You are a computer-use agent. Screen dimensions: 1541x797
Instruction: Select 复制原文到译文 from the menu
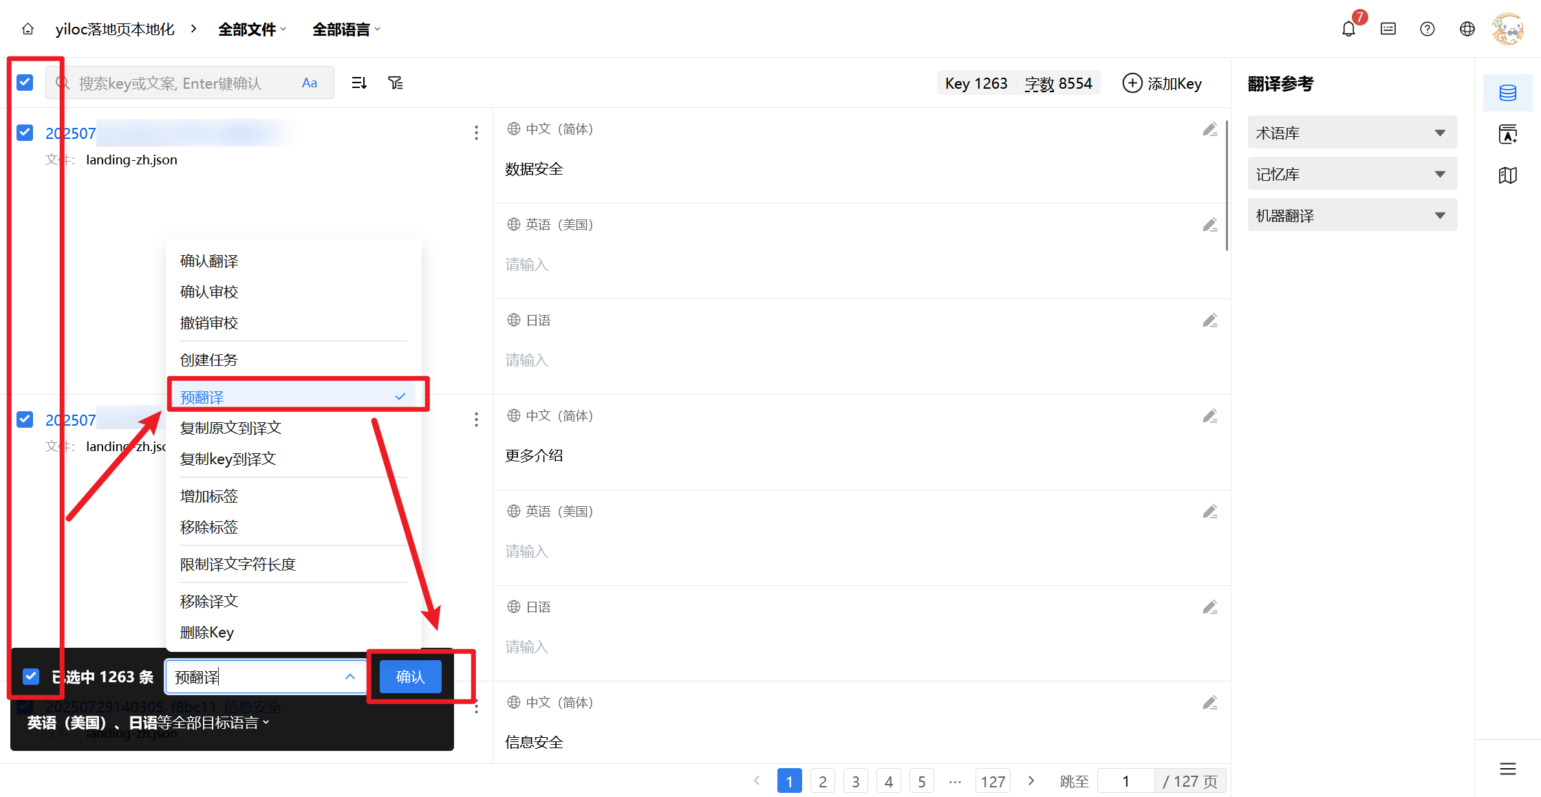click(231, 428)
